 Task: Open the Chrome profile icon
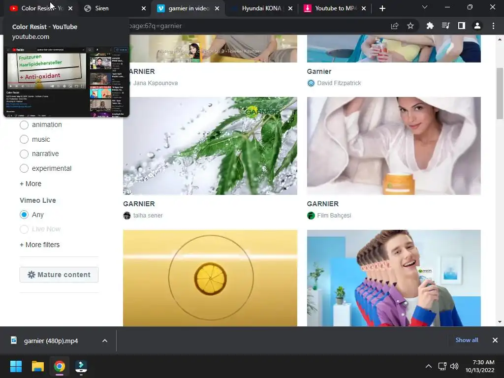point(477,26)
